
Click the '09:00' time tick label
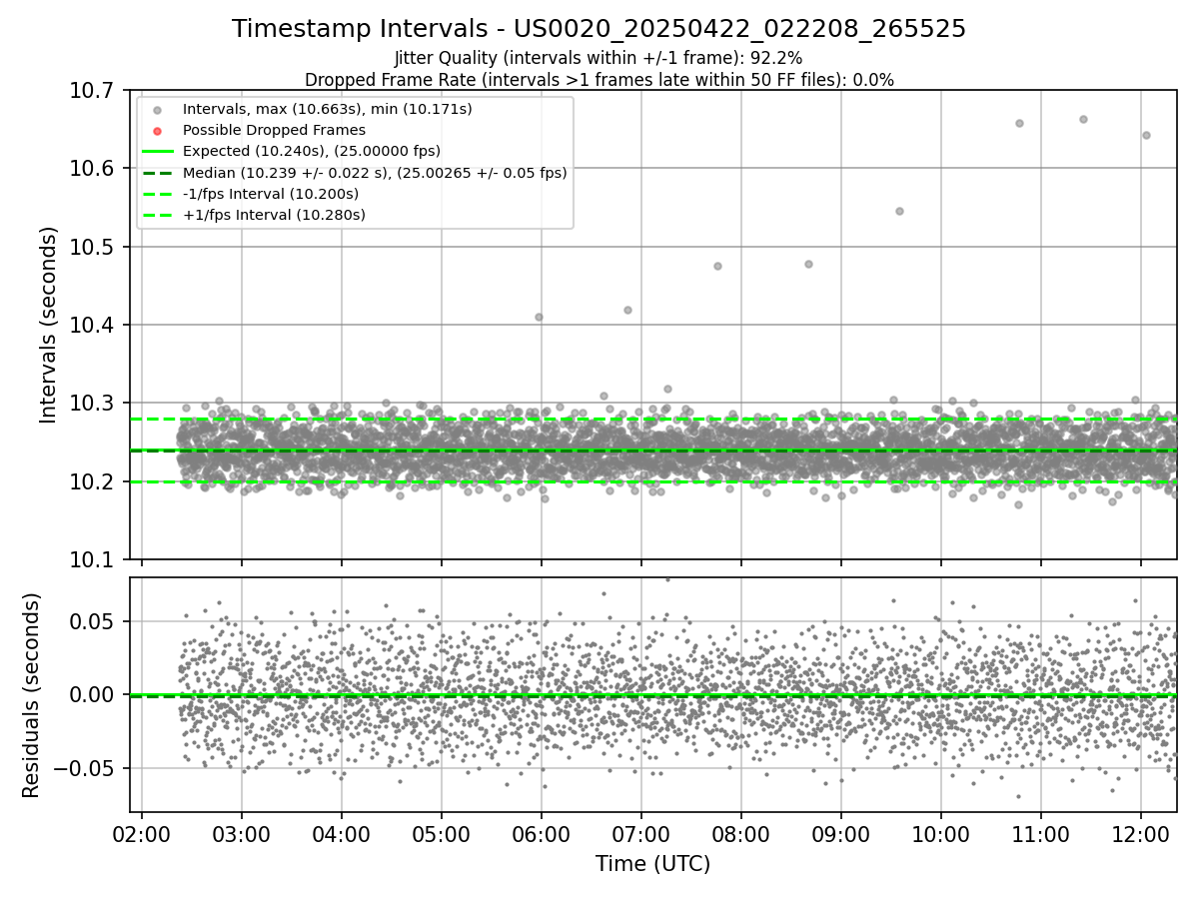point(840,834)
